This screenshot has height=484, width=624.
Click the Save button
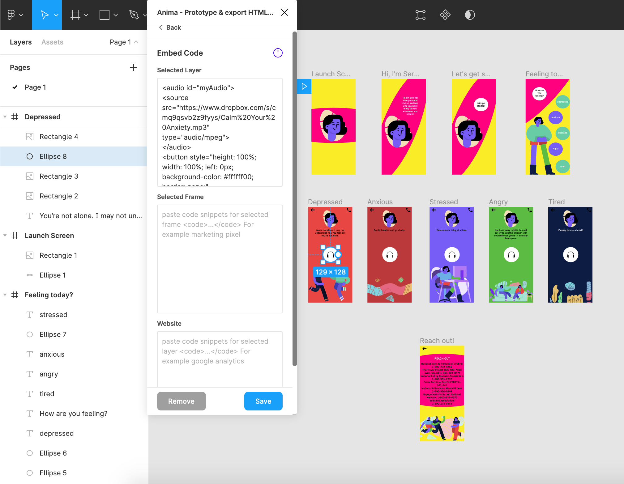pyautogui.click(x=263, y=401)
